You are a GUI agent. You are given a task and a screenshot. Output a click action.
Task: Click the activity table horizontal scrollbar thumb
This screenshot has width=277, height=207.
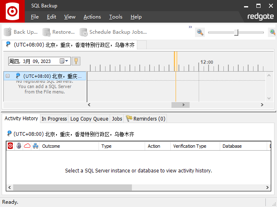coord(73,187)
